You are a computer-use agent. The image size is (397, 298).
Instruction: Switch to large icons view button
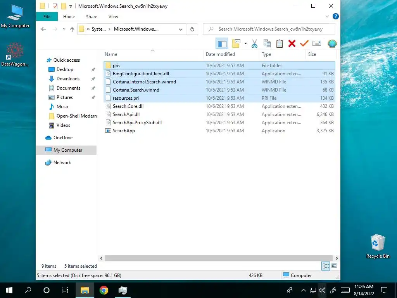tap(334, 266)
